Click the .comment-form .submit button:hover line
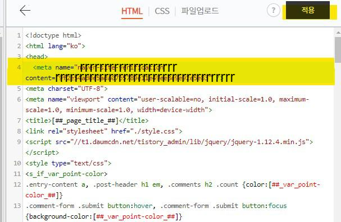This screenshot has width=341, height=222. point(156,206)
